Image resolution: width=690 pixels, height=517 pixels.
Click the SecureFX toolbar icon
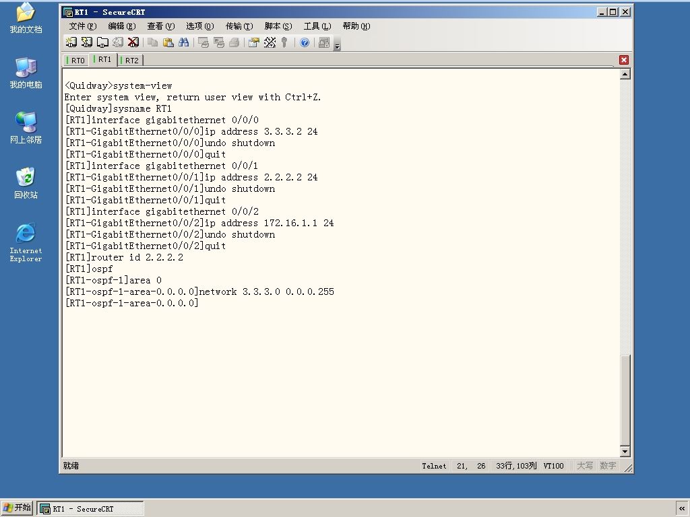pos(324,42)
